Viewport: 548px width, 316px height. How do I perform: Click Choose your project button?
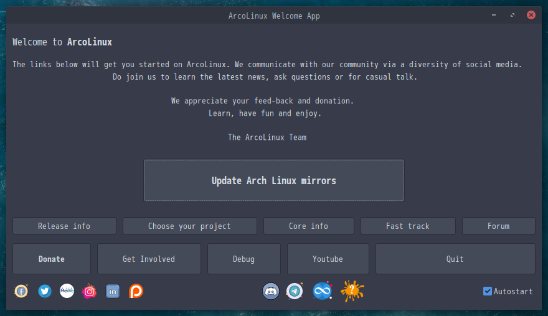pyautogui.click(x=190, y=226)
